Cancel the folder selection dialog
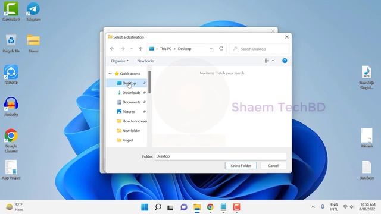381x214 pixels. [273, 166]
